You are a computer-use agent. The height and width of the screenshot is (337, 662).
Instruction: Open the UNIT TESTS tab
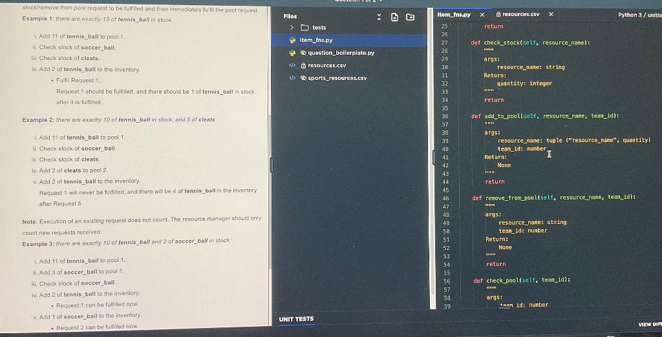(x=296, y=319)
